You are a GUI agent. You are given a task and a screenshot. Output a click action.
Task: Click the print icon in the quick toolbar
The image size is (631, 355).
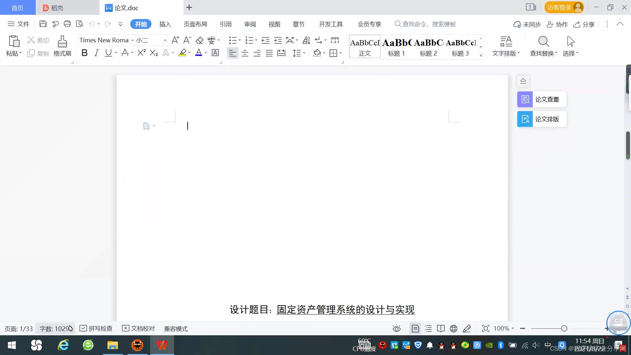click(x=67, y=24)
